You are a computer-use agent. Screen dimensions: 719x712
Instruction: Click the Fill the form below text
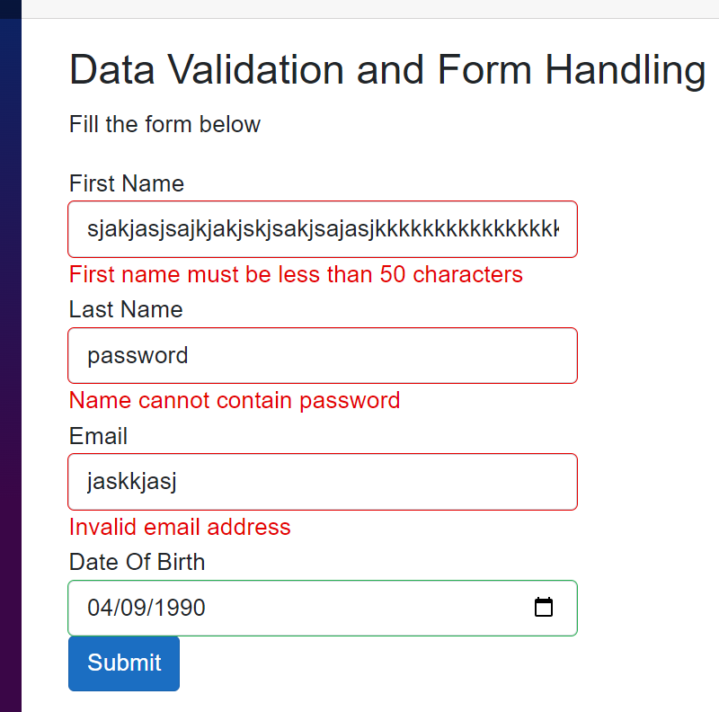pos(164,124)
